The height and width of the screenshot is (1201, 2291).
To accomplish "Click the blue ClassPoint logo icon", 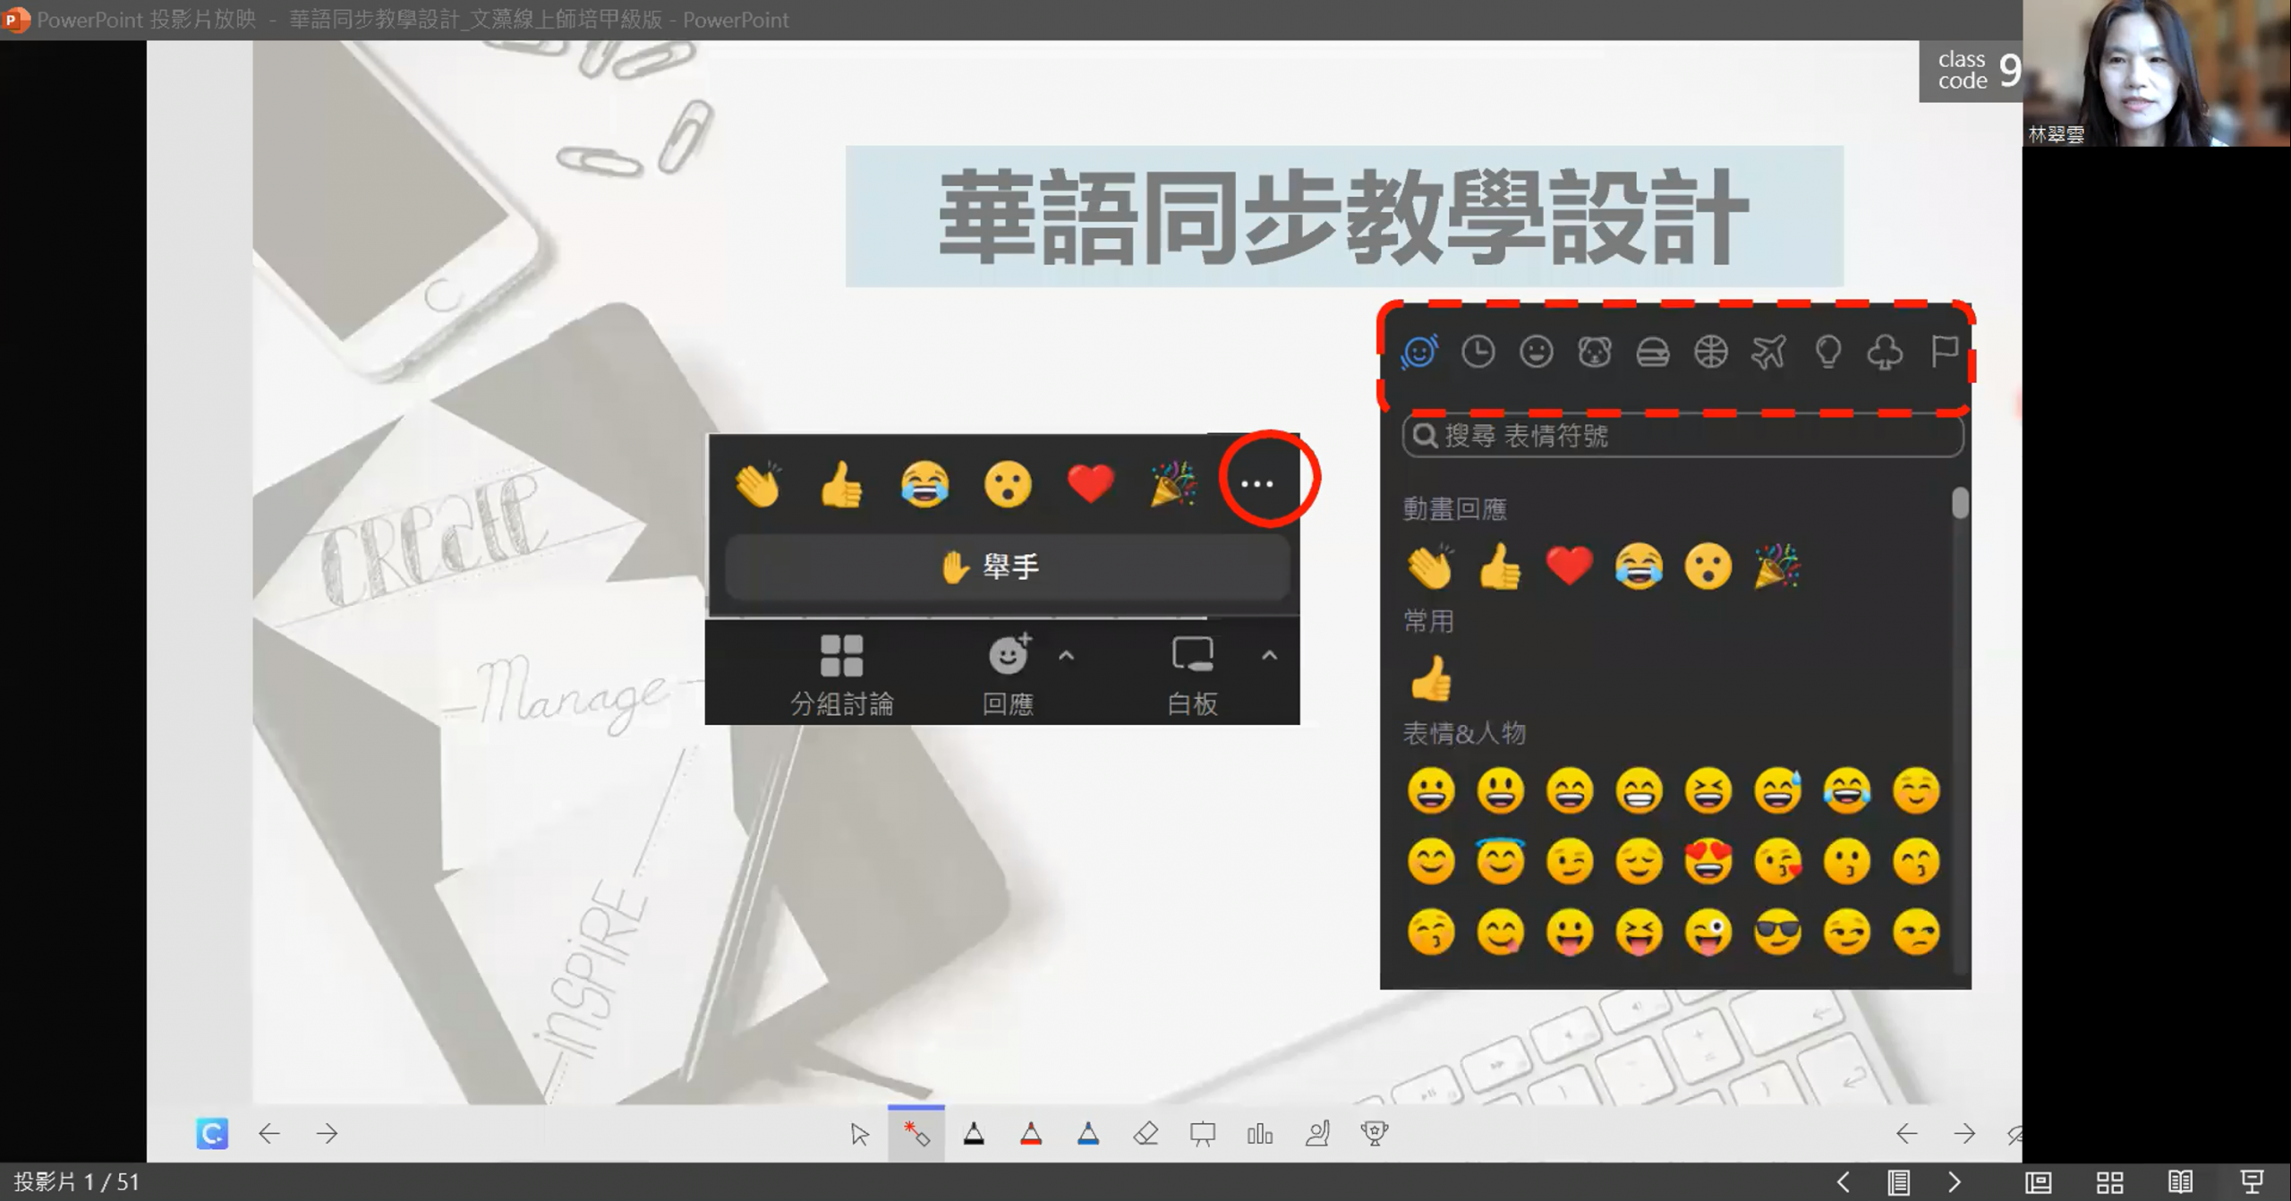I will (212, 1133).
